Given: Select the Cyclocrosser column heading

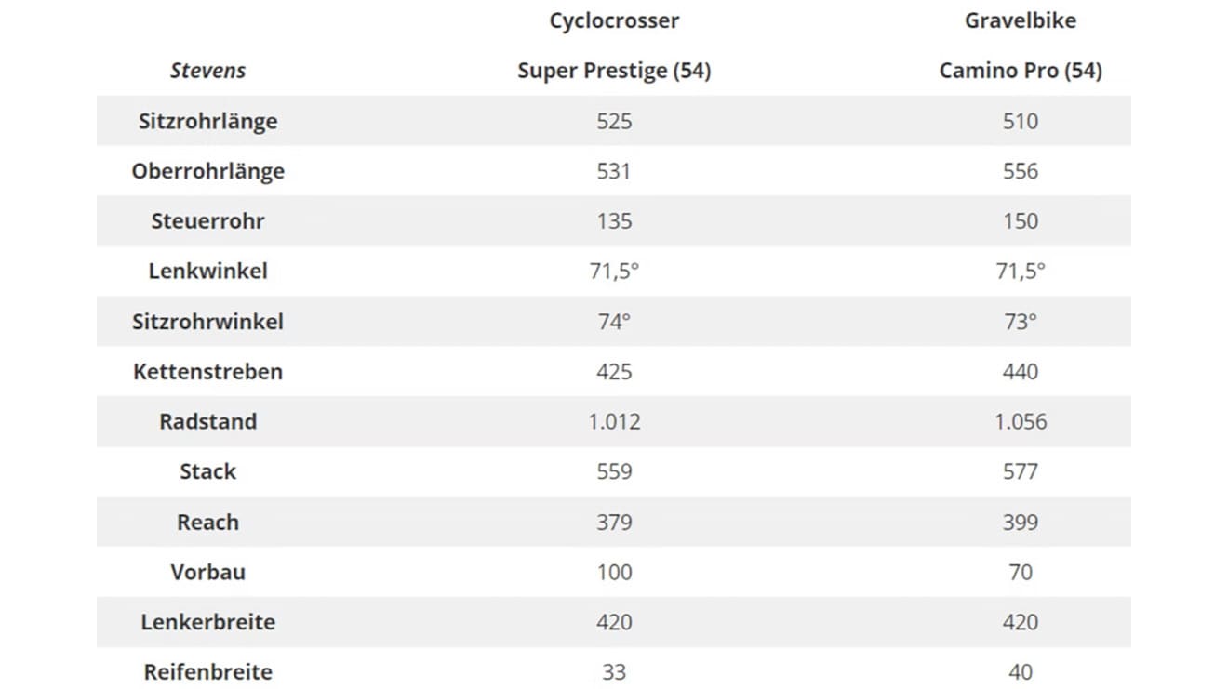Looking at the screenshot, I should (614, 20).
